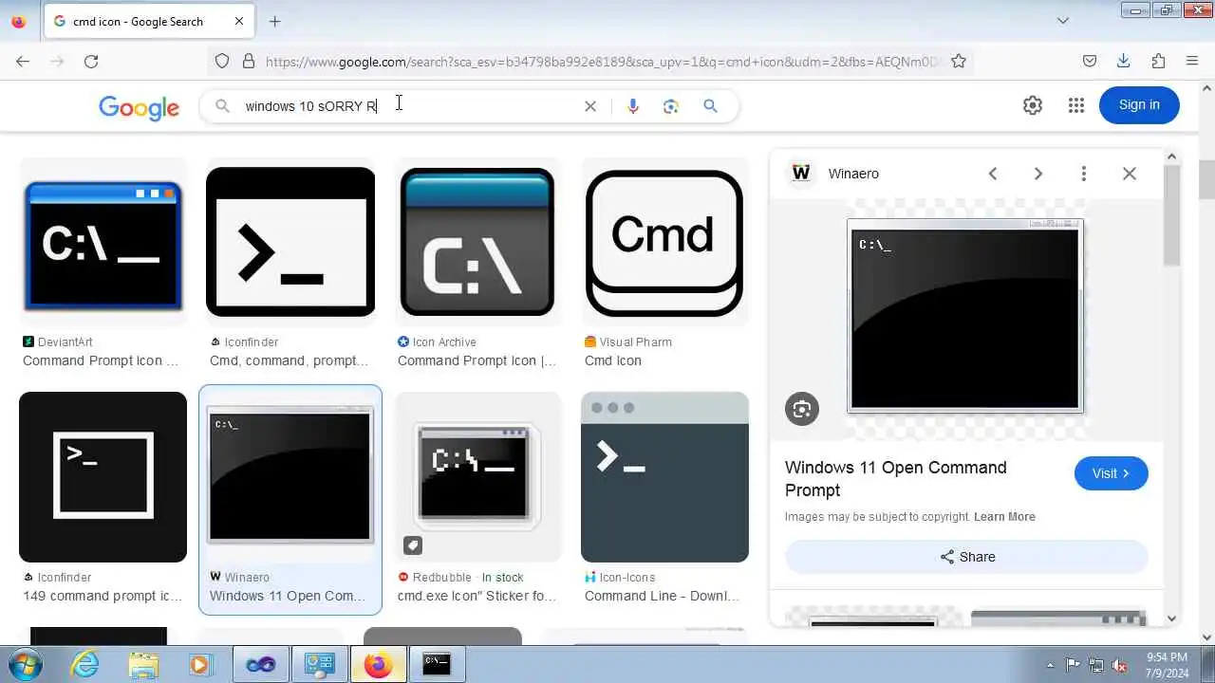
Task: Click inside the Google search field
Action: pyautogui.click(x=408, y=106)
